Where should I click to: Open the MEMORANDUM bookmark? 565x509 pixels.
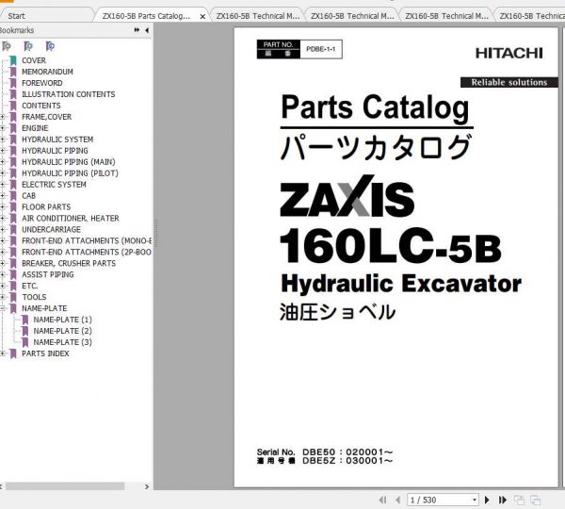coord(47,72)
